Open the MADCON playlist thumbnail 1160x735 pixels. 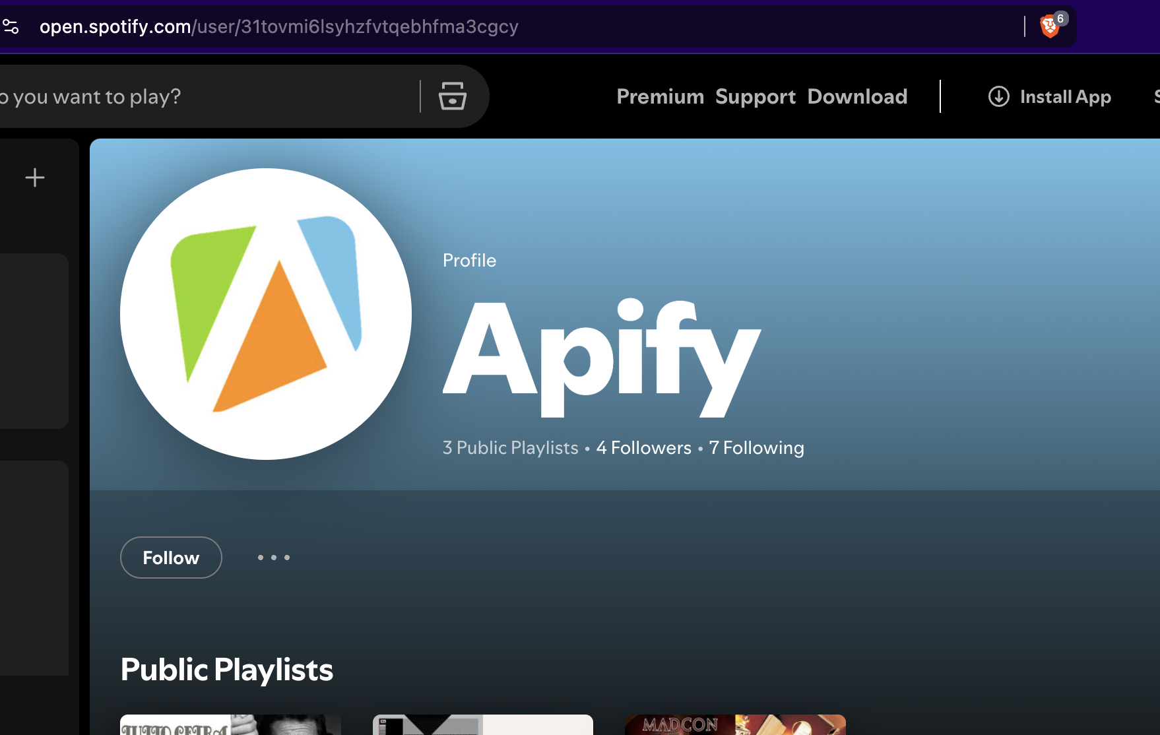click(735, 724)
